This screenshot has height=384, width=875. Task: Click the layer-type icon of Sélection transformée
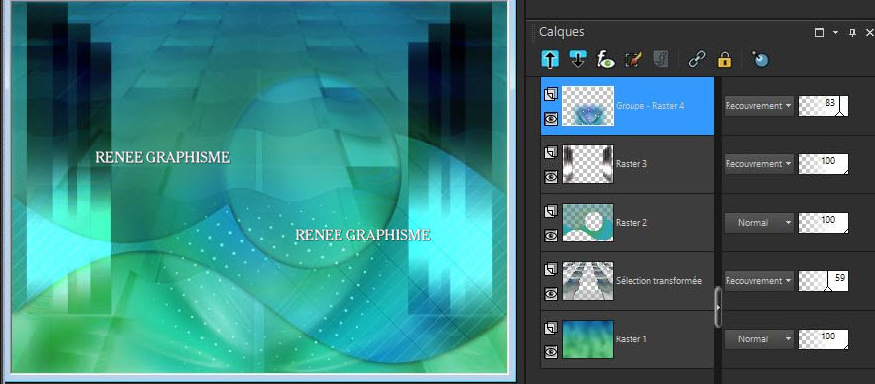tap(550, 269)
